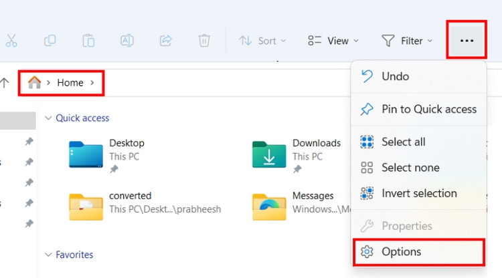
Task: Collapse the Favorites section chevron
Action: (48, 255)
